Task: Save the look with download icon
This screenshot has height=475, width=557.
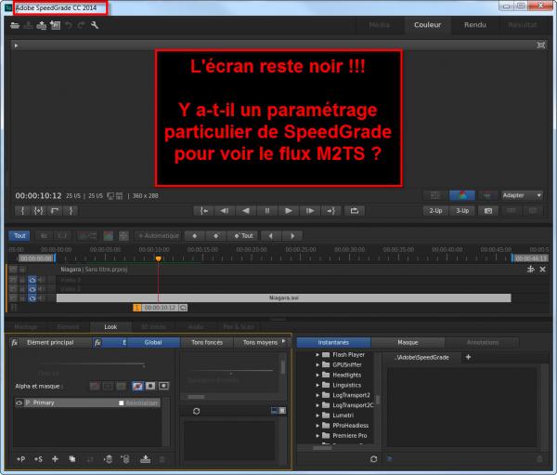Action: pyautogui.click(x=145, y=459)
